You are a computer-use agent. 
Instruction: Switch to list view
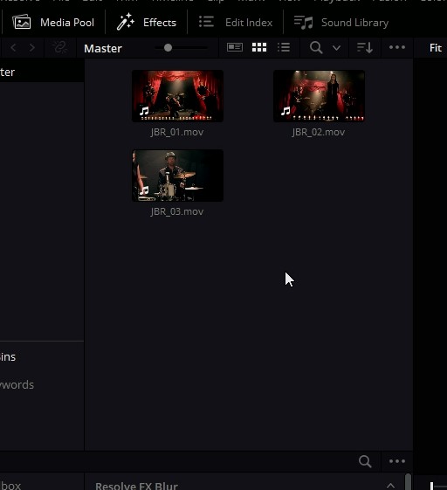coord(284,47)
